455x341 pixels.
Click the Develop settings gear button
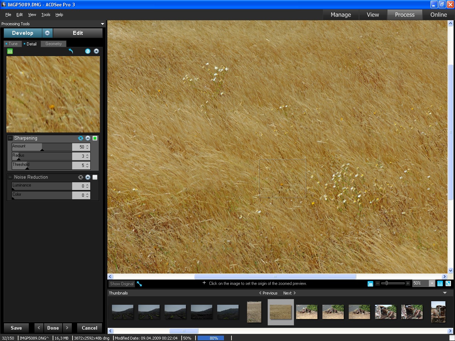coord(47,33)
